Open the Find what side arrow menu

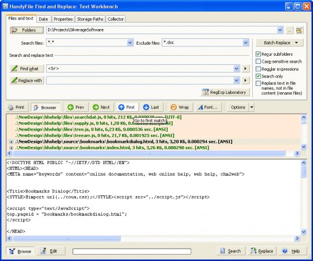click(x=246, y=68)
